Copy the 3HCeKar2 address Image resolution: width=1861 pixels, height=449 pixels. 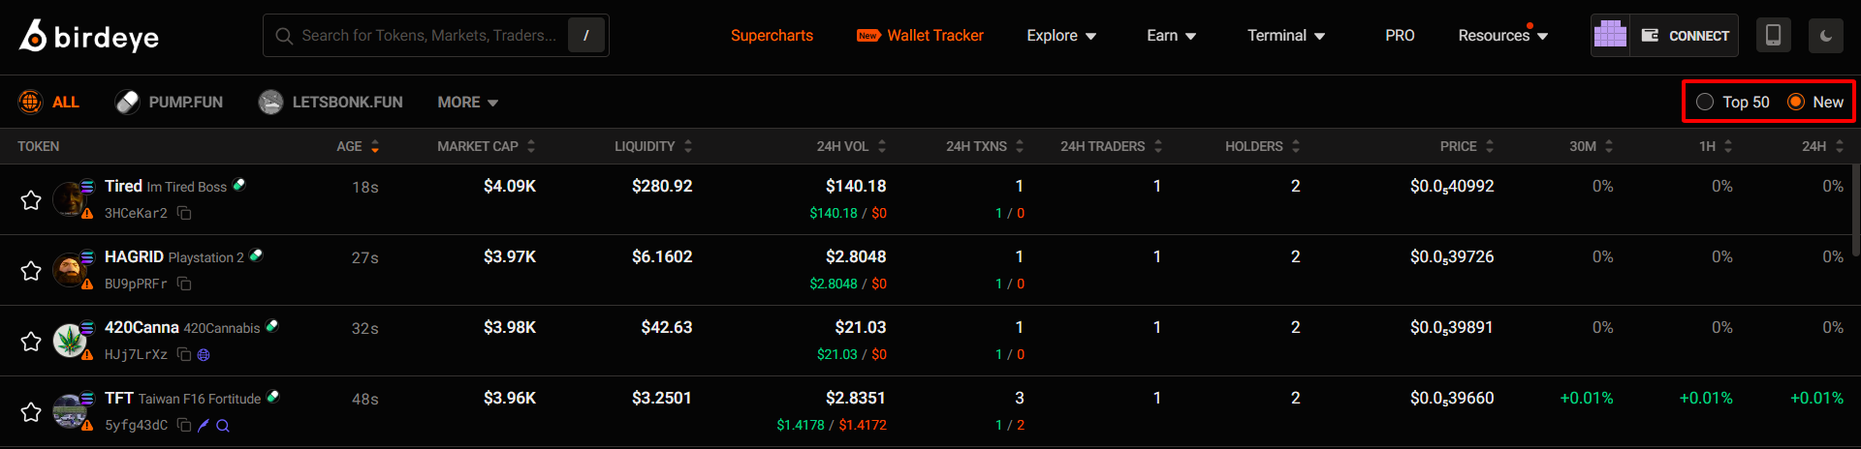184,213
